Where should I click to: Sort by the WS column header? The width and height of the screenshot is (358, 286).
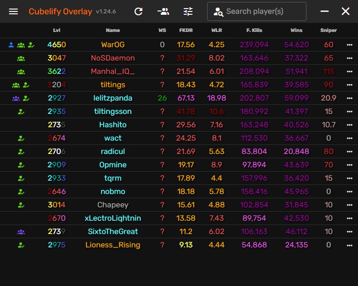click(162, 30)
